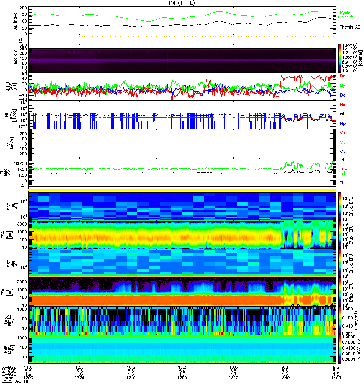
Task: Click the green Ti parallel legend label
Action: point(342,173)
